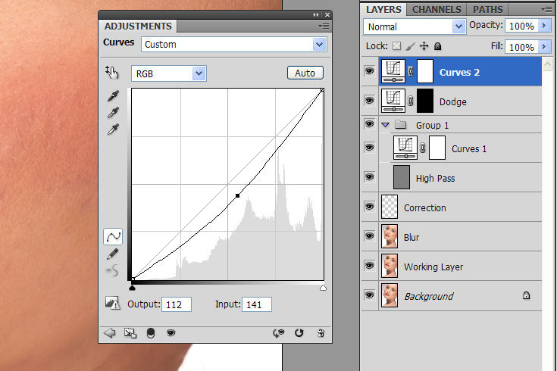Image resolution: width=557 pixels, height=371 pixels.
Task: Click the Layers panel scroll up arrow
Action: click(x=547, y=64)
